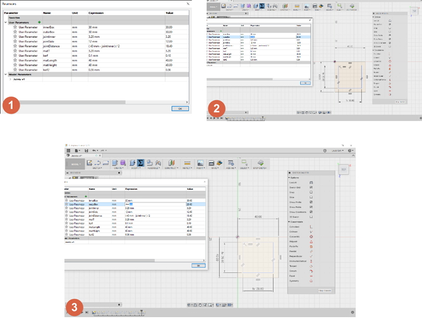Click Stop Sketch button in bottom Sketch Palette
The image size is (422, 319).
point(325,291)
